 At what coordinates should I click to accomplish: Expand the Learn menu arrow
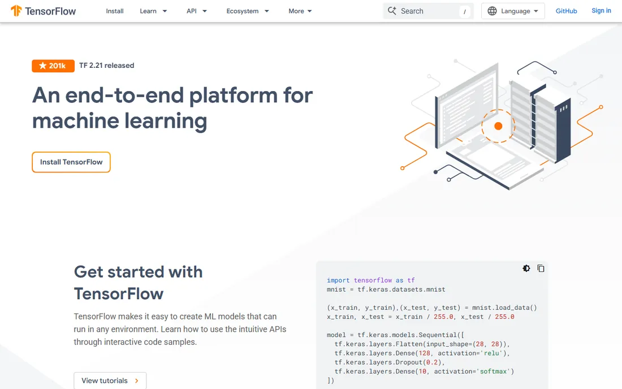click(x=165, y=11)
